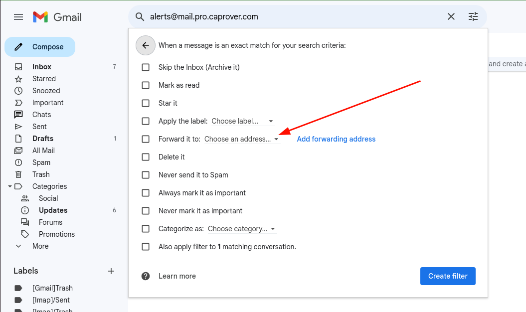Image resolution: width=526 pixels, height=312 pixels.
Task: Click Add forwarding address
Action: pos(336,139)
